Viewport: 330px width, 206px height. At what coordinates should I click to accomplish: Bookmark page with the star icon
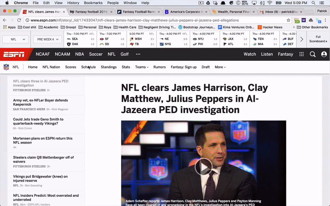[x=288, y=20]
